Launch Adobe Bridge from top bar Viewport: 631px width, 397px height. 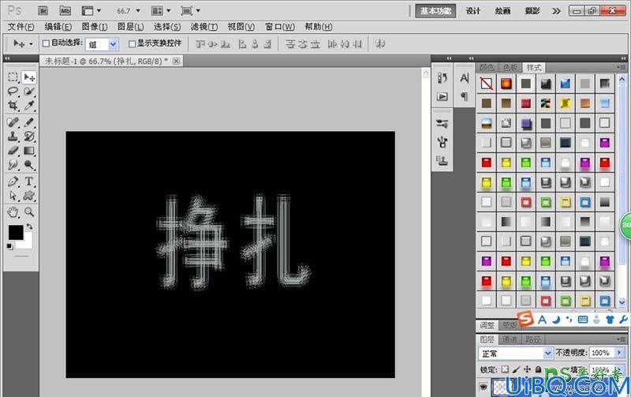coord(43,11)
